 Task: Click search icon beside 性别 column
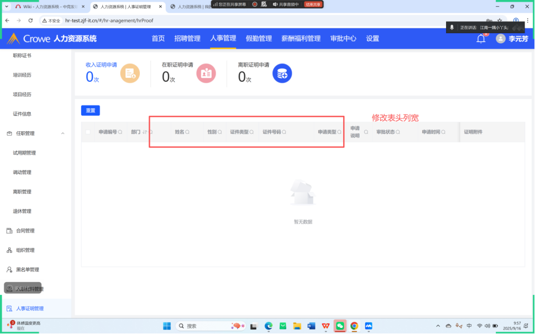coord(220,132)
